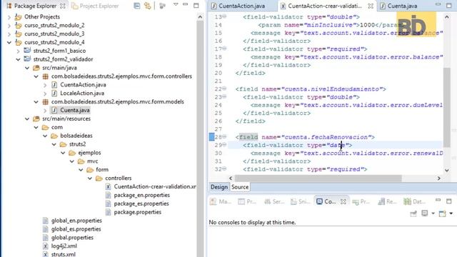457x257 pixels.
Task: Click the focus on task icon in Package Explorer toolbar
Action: pos(162,6)
